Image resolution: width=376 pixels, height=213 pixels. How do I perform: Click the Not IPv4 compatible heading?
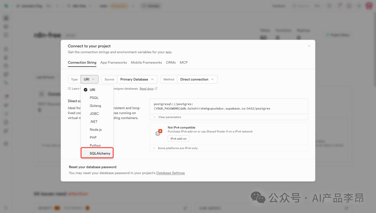[x=181, y=127]
